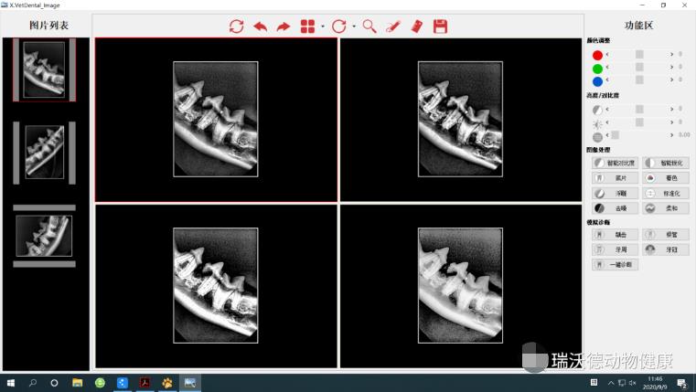Viewport: 696px width, 392px height.
Task: Increase half-circle row value with right arrow
Action: point(671,109)
